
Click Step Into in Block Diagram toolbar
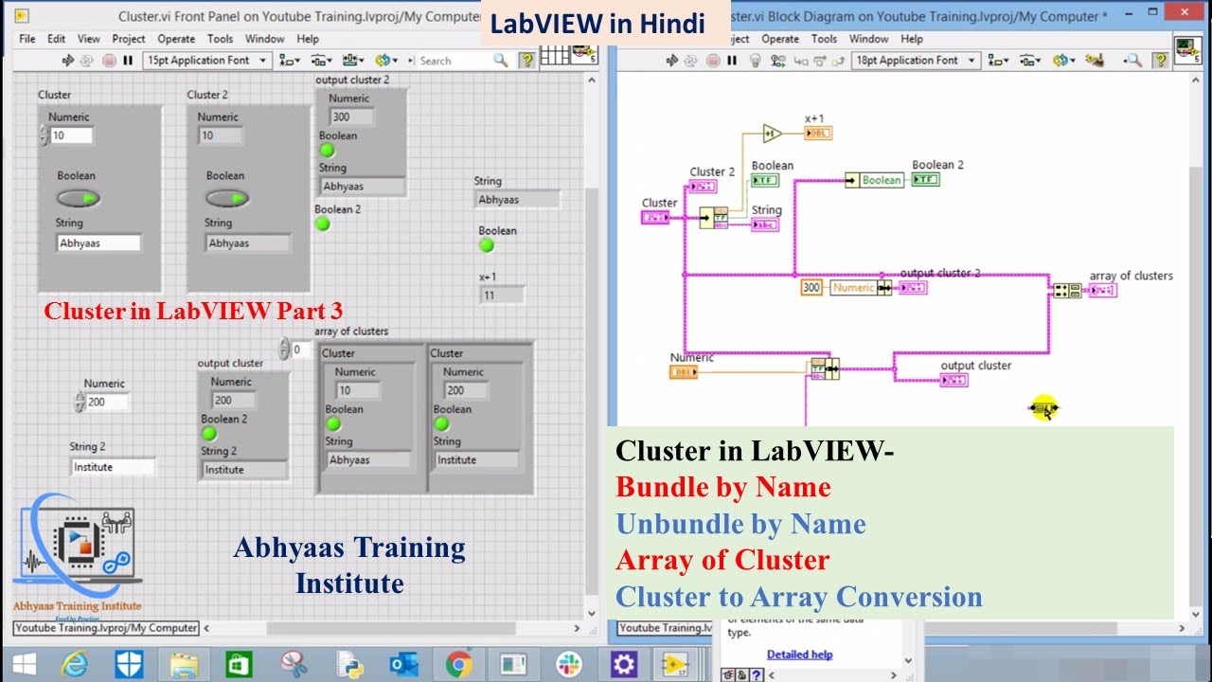pyautogui.click(x=800, y=61)
